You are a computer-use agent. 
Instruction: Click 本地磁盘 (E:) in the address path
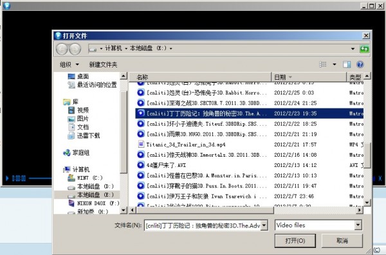click(x=148, y=48)
